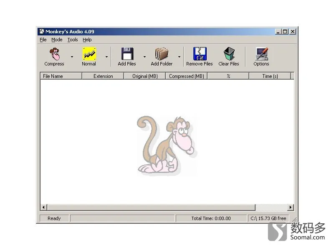This screenshot has width=334, height=250.
Task: Select the Normal compression level icon
Action: coord(89,54)
